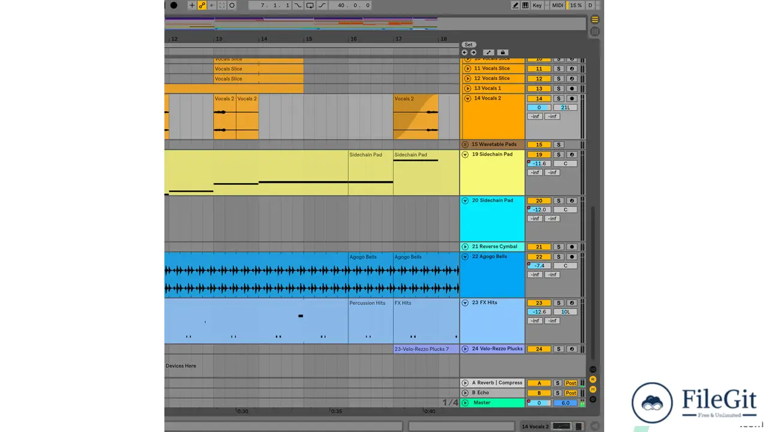Adjust track 19 volume field -11.6

(539, 164)
